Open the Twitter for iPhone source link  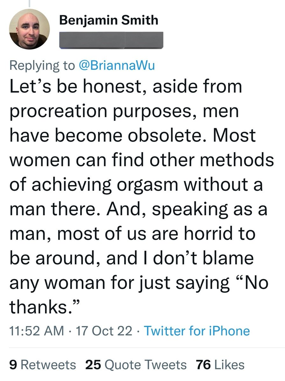pos(197,331)
